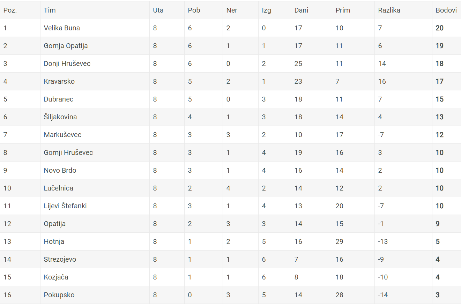The width and height of the screenshot is (461, 306).
Task: Click the Dani column header
Action: [301, 10]
